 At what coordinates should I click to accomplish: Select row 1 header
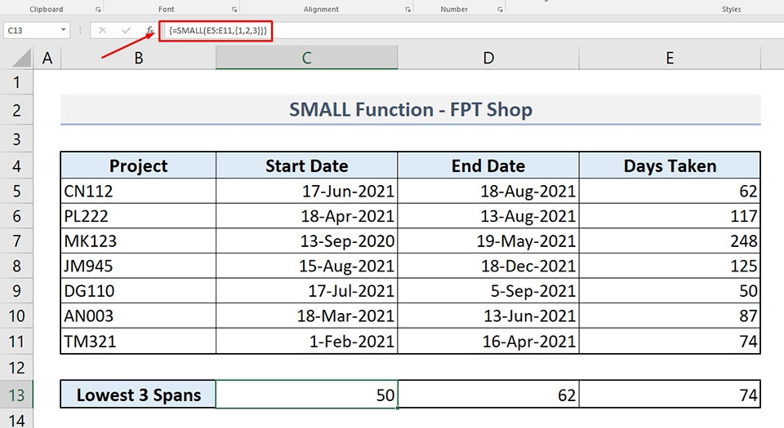[16, 82]
